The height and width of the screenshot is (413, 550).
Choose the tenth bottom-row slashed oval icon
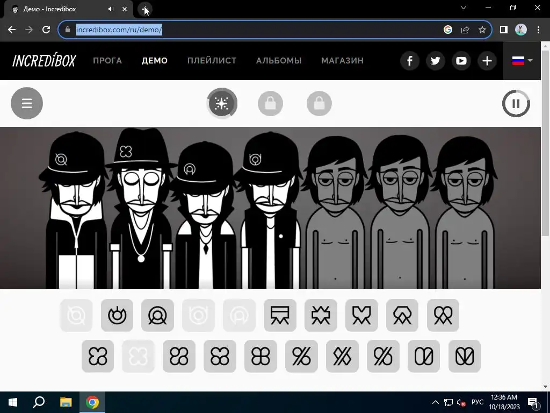pos(465,356)
